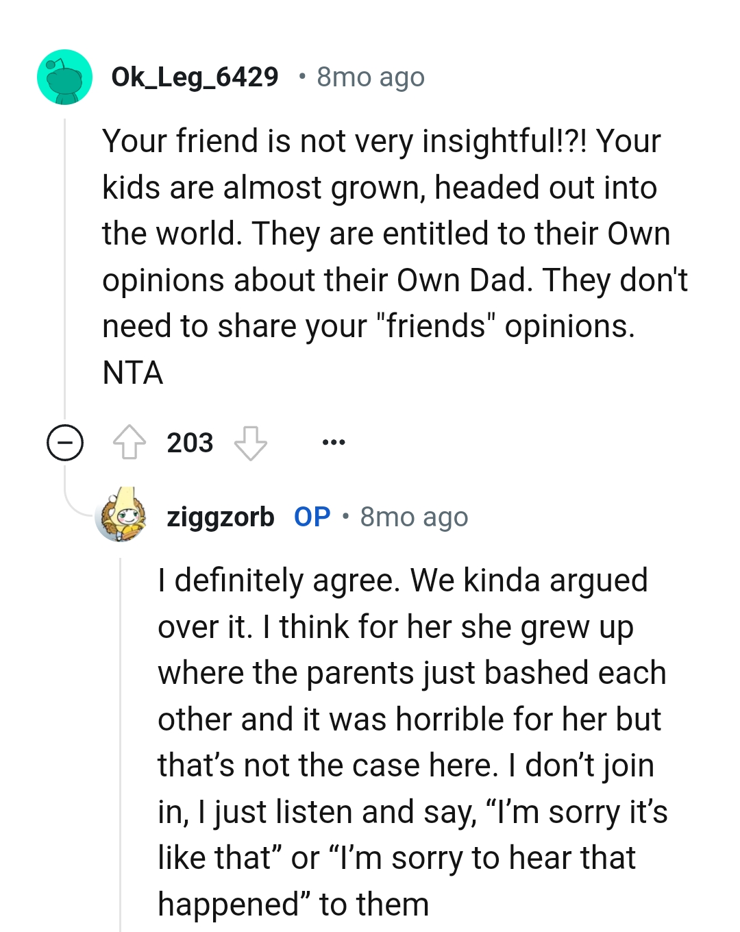Screen dimensions: 740x932
Task: Click the 8mo ago timestamp
Action: [370, 77]
